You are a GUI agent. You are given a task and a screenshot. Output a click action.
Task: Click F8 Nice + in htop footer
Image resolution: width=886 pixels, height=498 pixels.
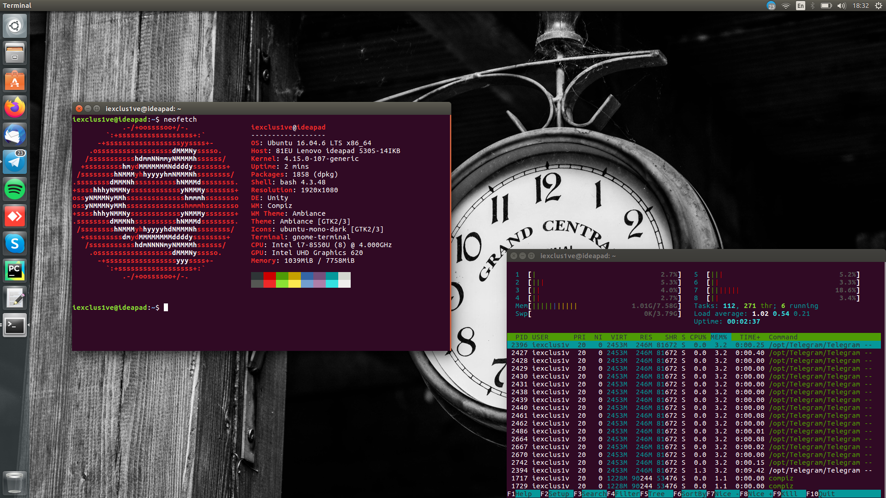(756, 494)
